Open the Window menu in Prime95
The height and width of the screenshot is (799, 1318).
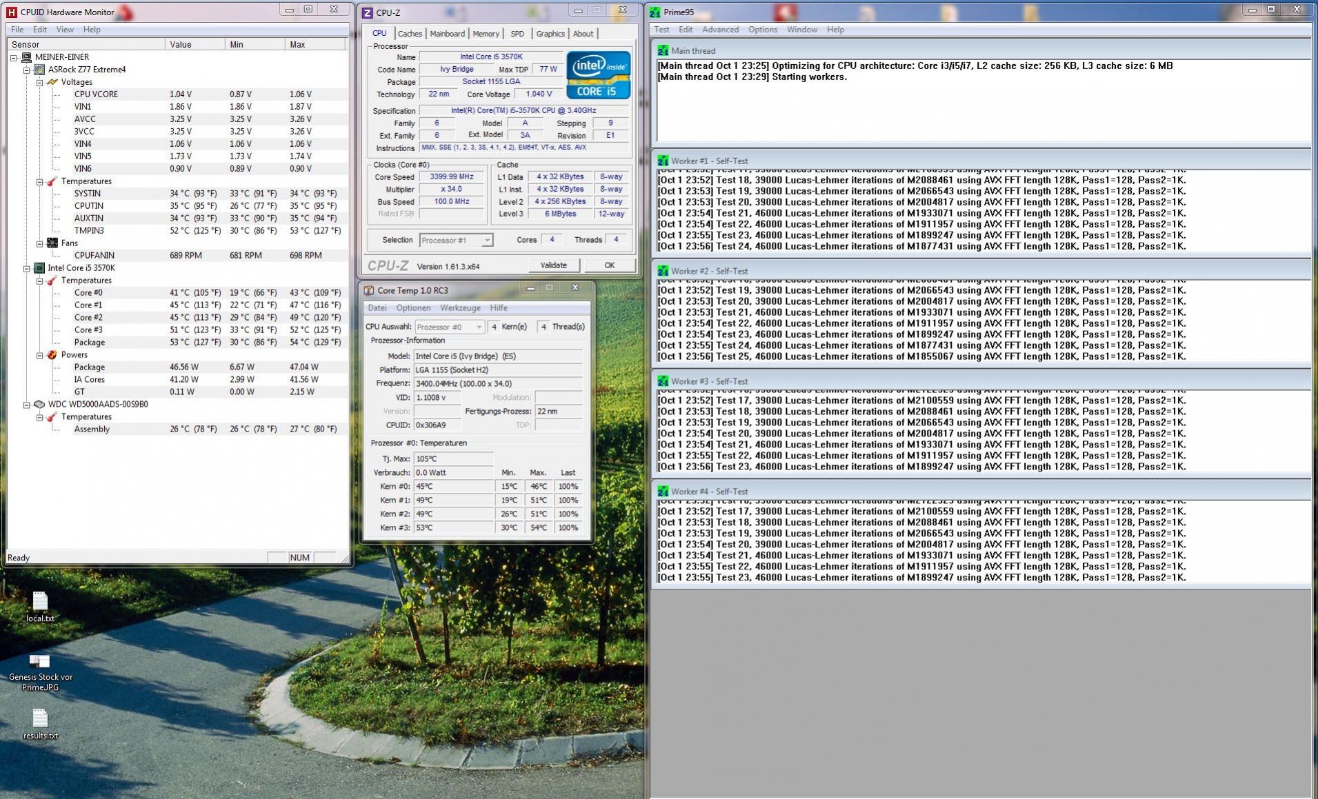tap(802, 30)
